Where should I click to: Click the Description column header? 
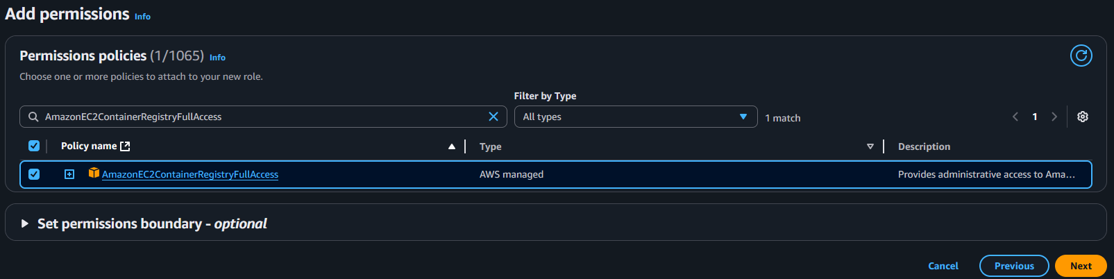point(924,146)
